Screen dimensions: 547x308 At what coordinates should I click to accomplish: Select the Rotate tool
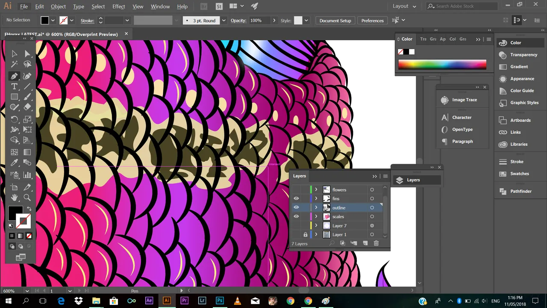pyautogui.click(x=14, y=119)
